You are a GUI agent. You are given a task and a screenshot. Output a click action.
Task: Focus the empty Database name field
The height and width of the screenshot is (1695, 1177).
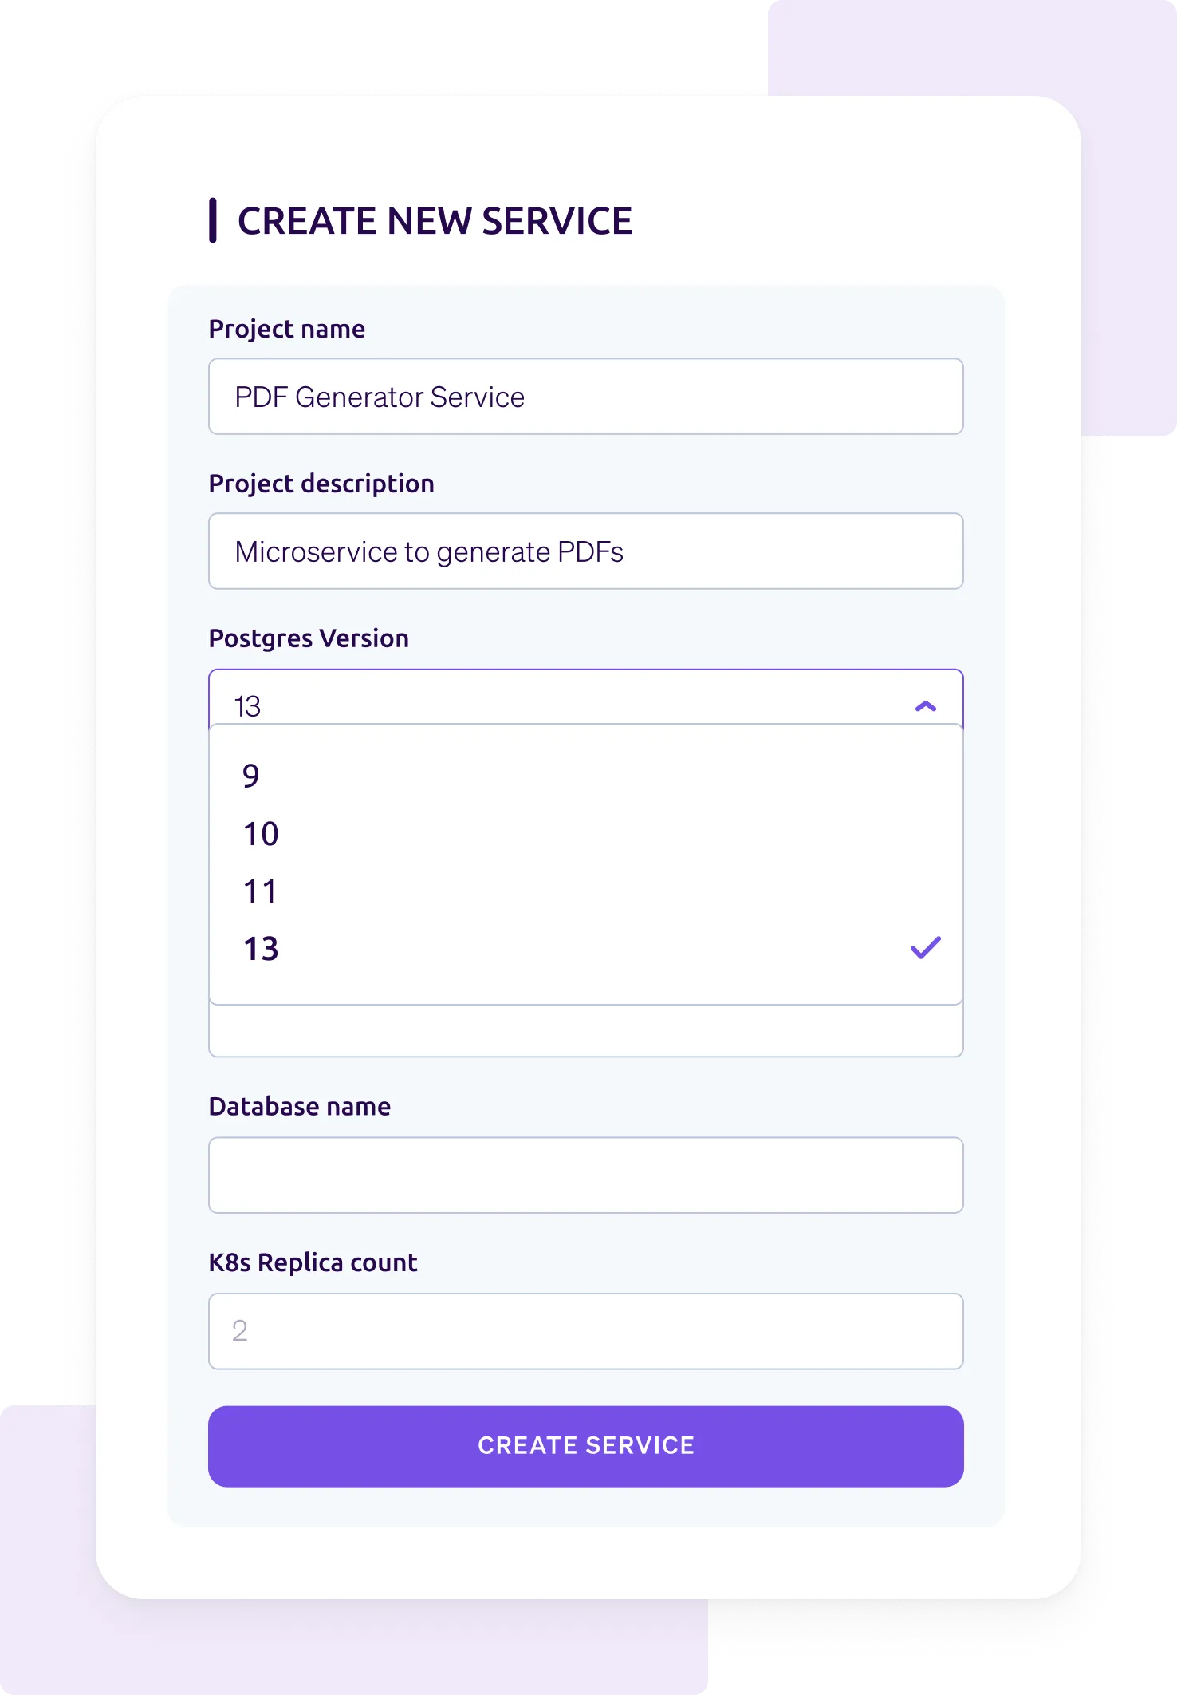[585, 1175]
